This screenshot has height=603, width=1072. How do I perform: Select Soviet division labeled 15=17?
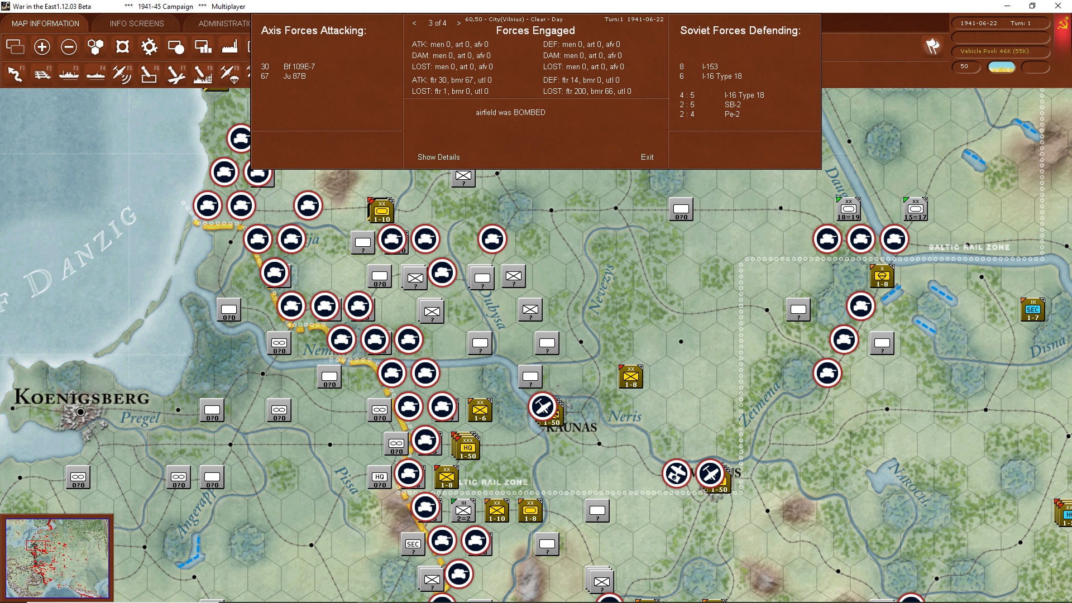pos(915,209)
